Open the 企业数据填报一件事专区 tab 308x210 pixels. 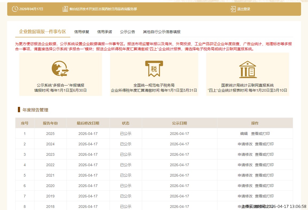tap(42, 32)
